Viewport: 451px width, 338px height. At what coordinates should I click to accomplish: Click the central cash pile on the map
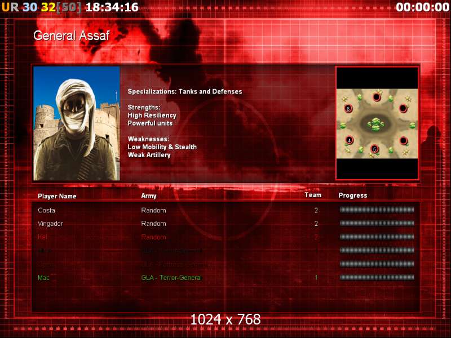(x=375, y=124)
